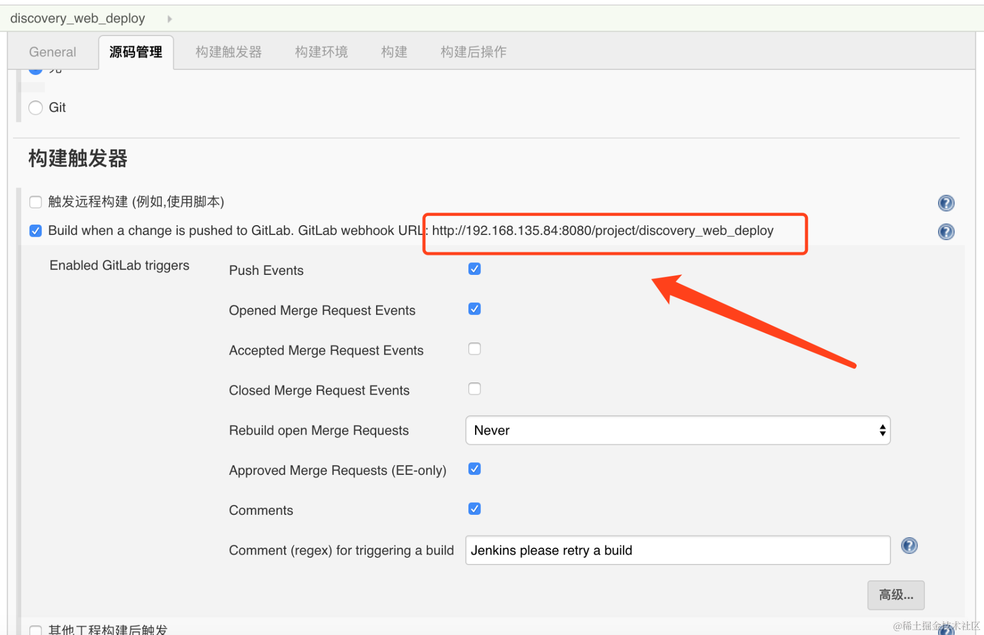The image size is (984, 635).
Task: Click the Comments label
Action: 261,510
